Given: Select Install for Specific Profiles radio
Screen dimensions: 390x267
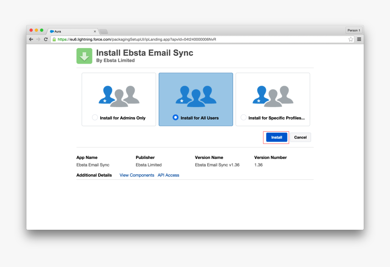Looking at the screenshot, I should 244,117.
